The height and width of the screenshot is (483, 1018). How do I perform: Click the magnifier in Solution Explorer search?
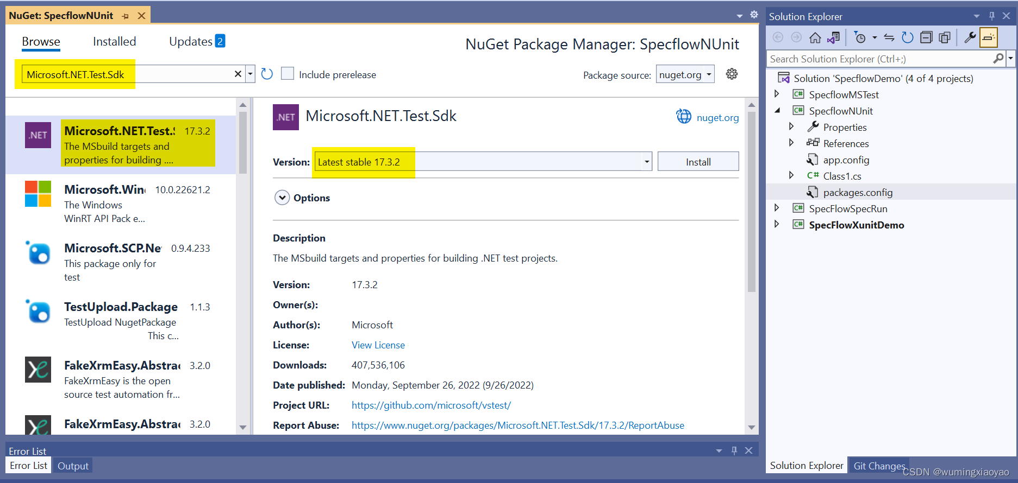(x=998, y=59)
